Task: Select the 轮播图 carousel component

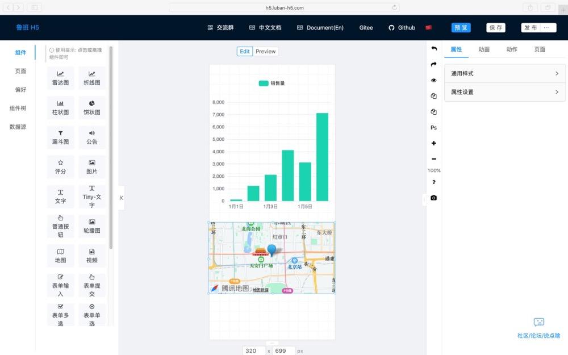Action: point(92,226)
